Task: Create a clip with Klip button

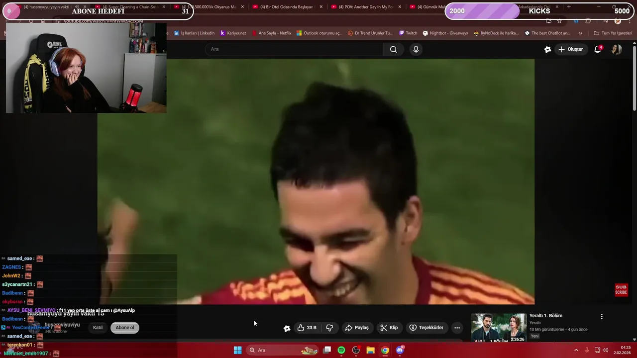Action: [389, 328]
